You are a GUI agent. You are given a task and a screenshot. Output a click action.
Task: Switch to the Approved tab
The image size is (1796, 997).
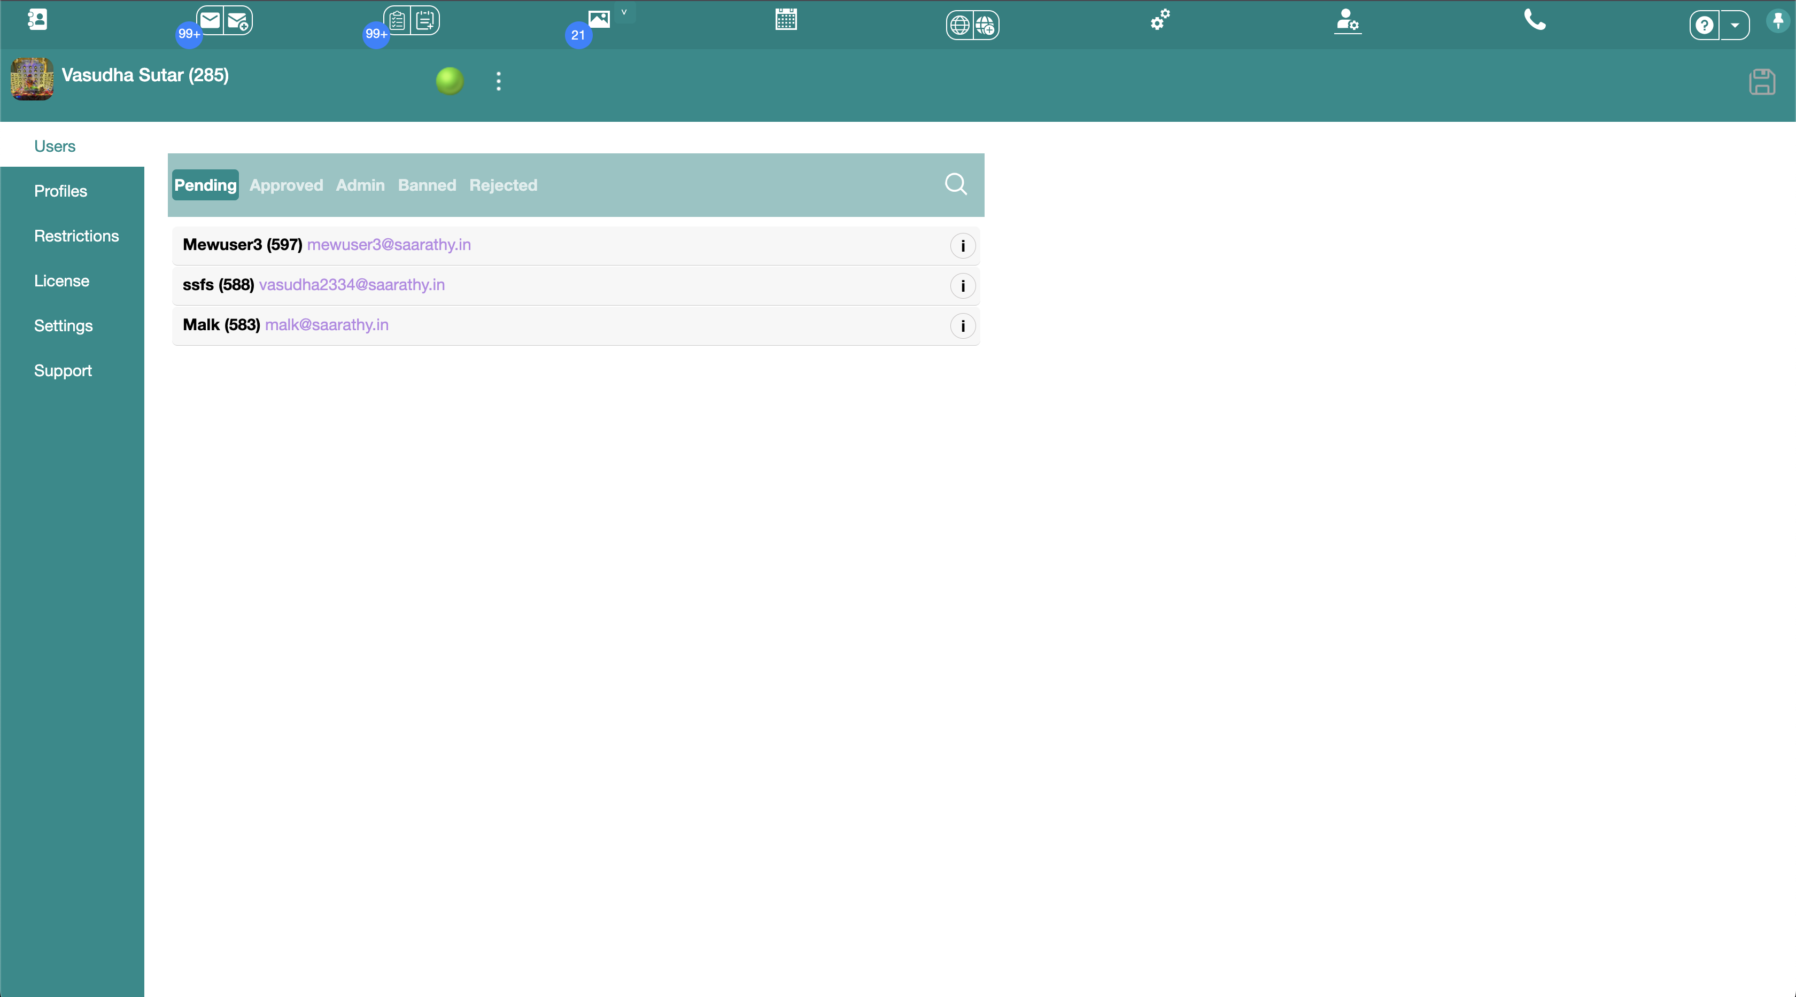tap(286, 185)
